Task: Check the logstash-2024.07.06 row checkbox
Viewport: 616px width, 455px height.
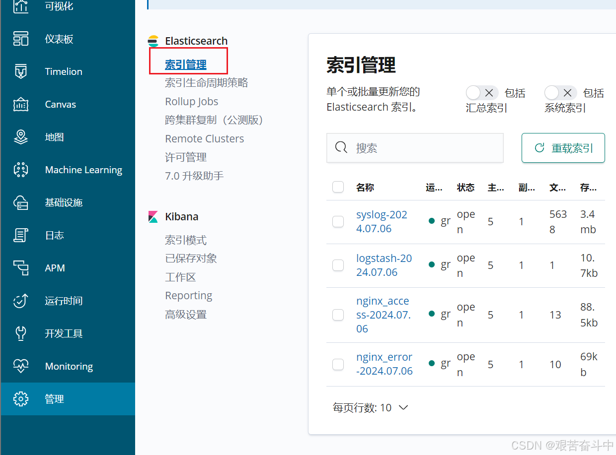Action: [338, 265]
